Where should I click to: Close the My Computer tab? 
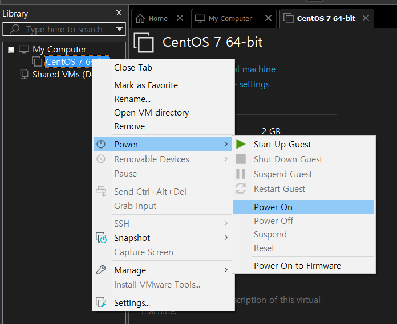(x=268, y=18)
